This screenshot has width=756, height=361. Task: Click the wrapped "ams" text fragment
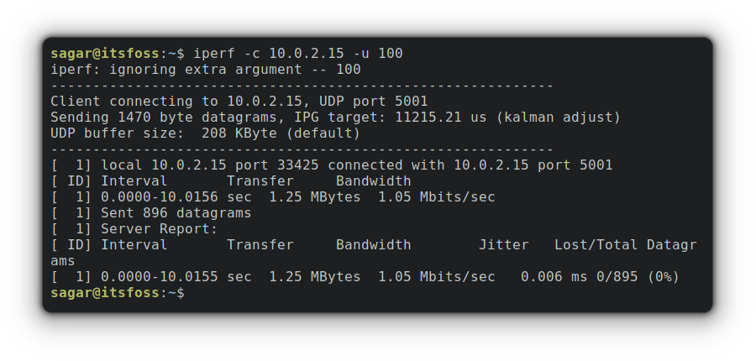[x=63, y=261]
